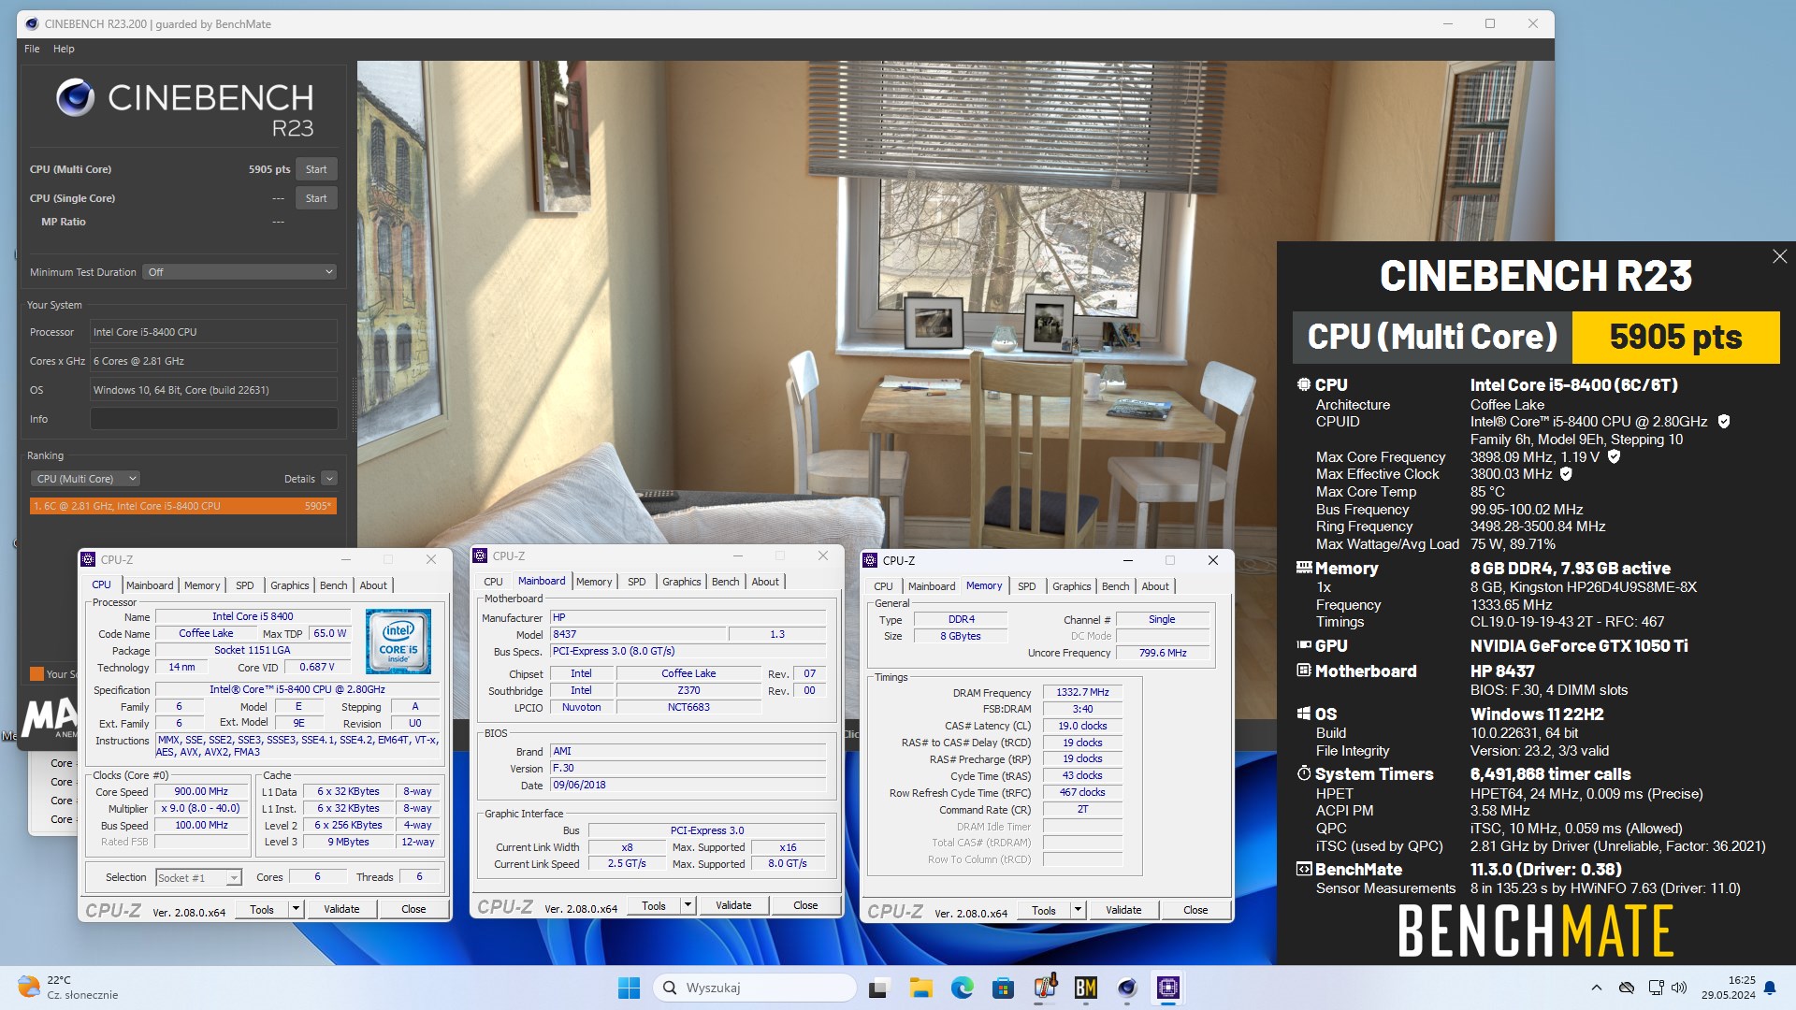
Task: Click the Cinebench logo sphere icon
Action: tap(76, 97)
